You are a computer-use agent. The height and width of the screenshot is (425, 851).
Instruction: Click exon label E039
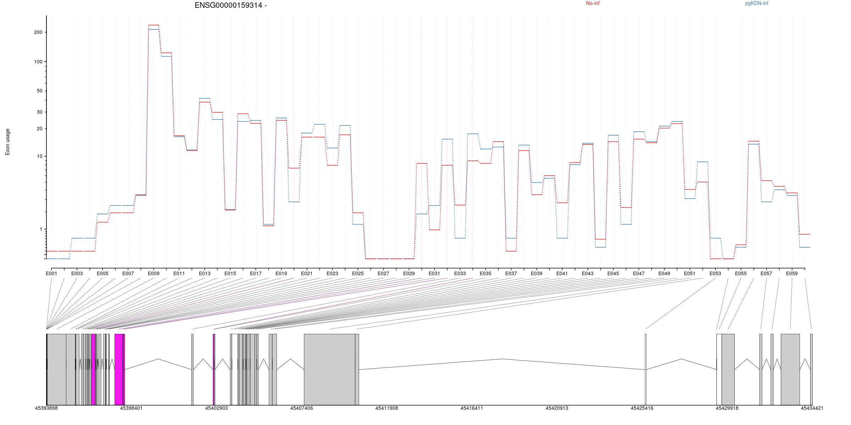(536, 273)
